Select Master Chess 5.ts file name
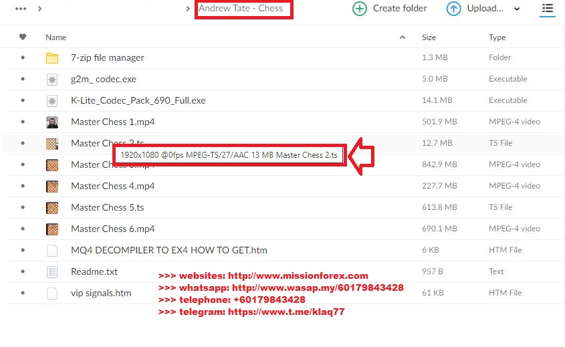The width and height of the screenshot is (565, 347). tap(108, 207)
